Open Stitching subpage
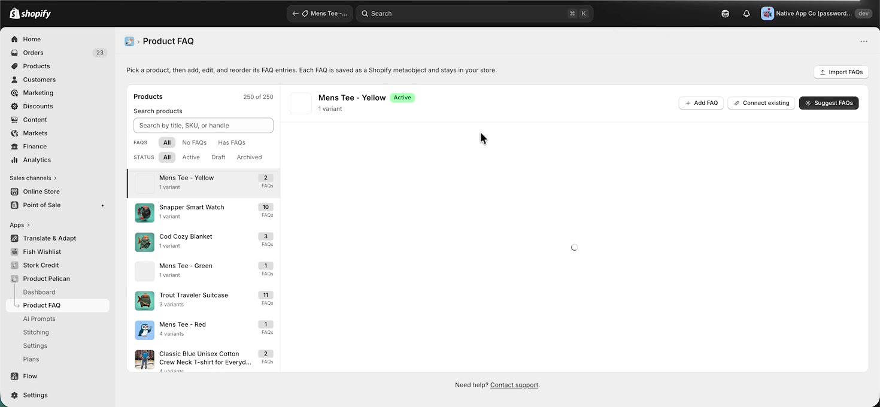Viewport: 880px width, 407px height. [36, 332]
